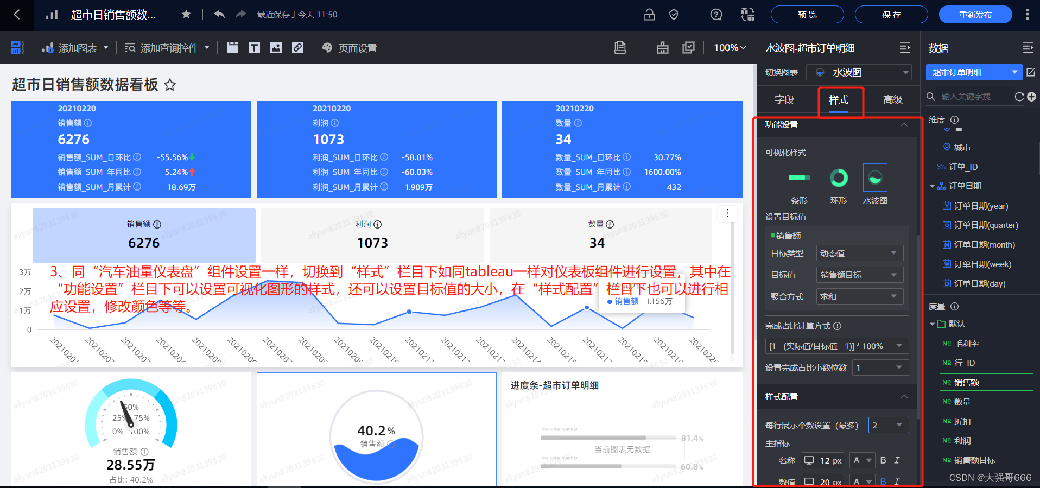Select the 销售额 measure field

[x=986, y=382]
